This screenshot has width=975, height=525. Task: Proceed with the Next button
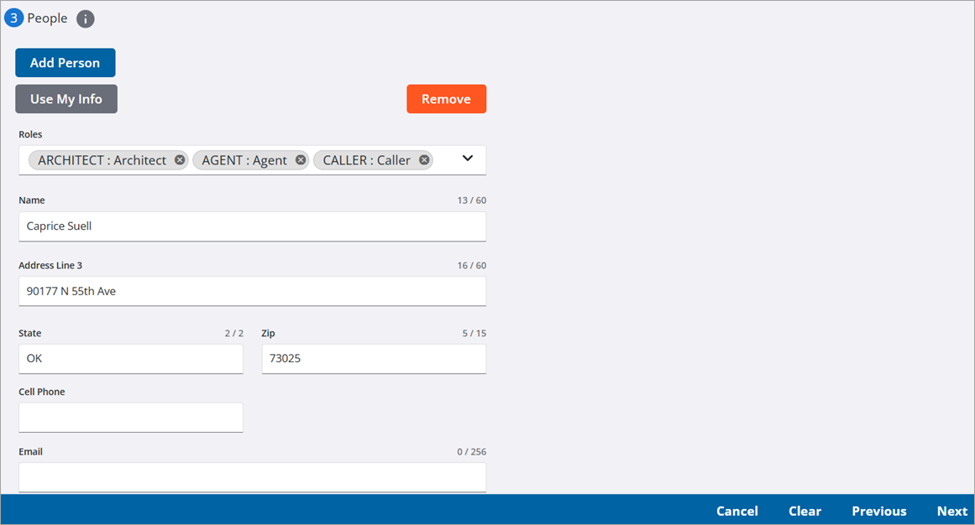[951, 511]
